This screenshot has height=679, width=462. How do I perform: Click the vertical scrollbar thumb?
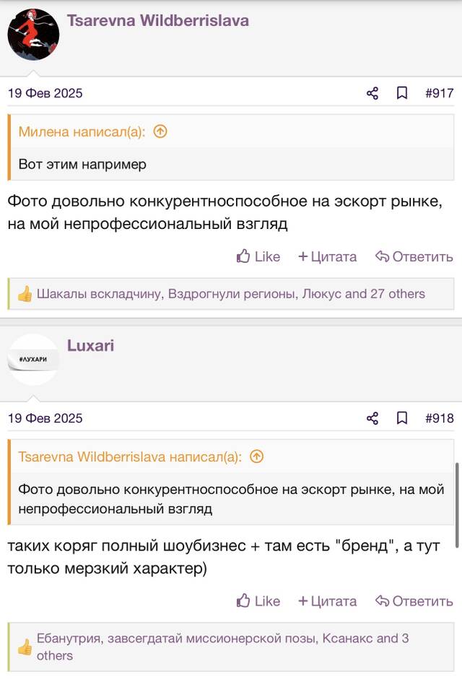(x=457, y=506)
